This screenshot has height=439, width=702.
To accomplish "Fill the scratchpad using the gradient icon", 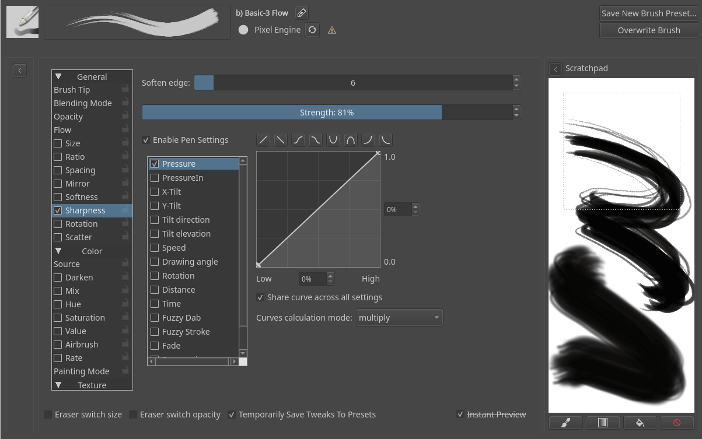I will pos(603,423).
